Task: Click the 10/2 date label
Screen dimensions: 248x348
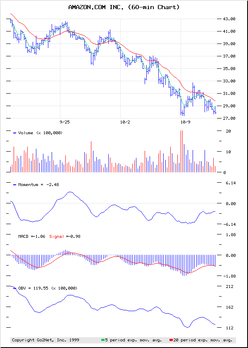Action: (125, 122)
